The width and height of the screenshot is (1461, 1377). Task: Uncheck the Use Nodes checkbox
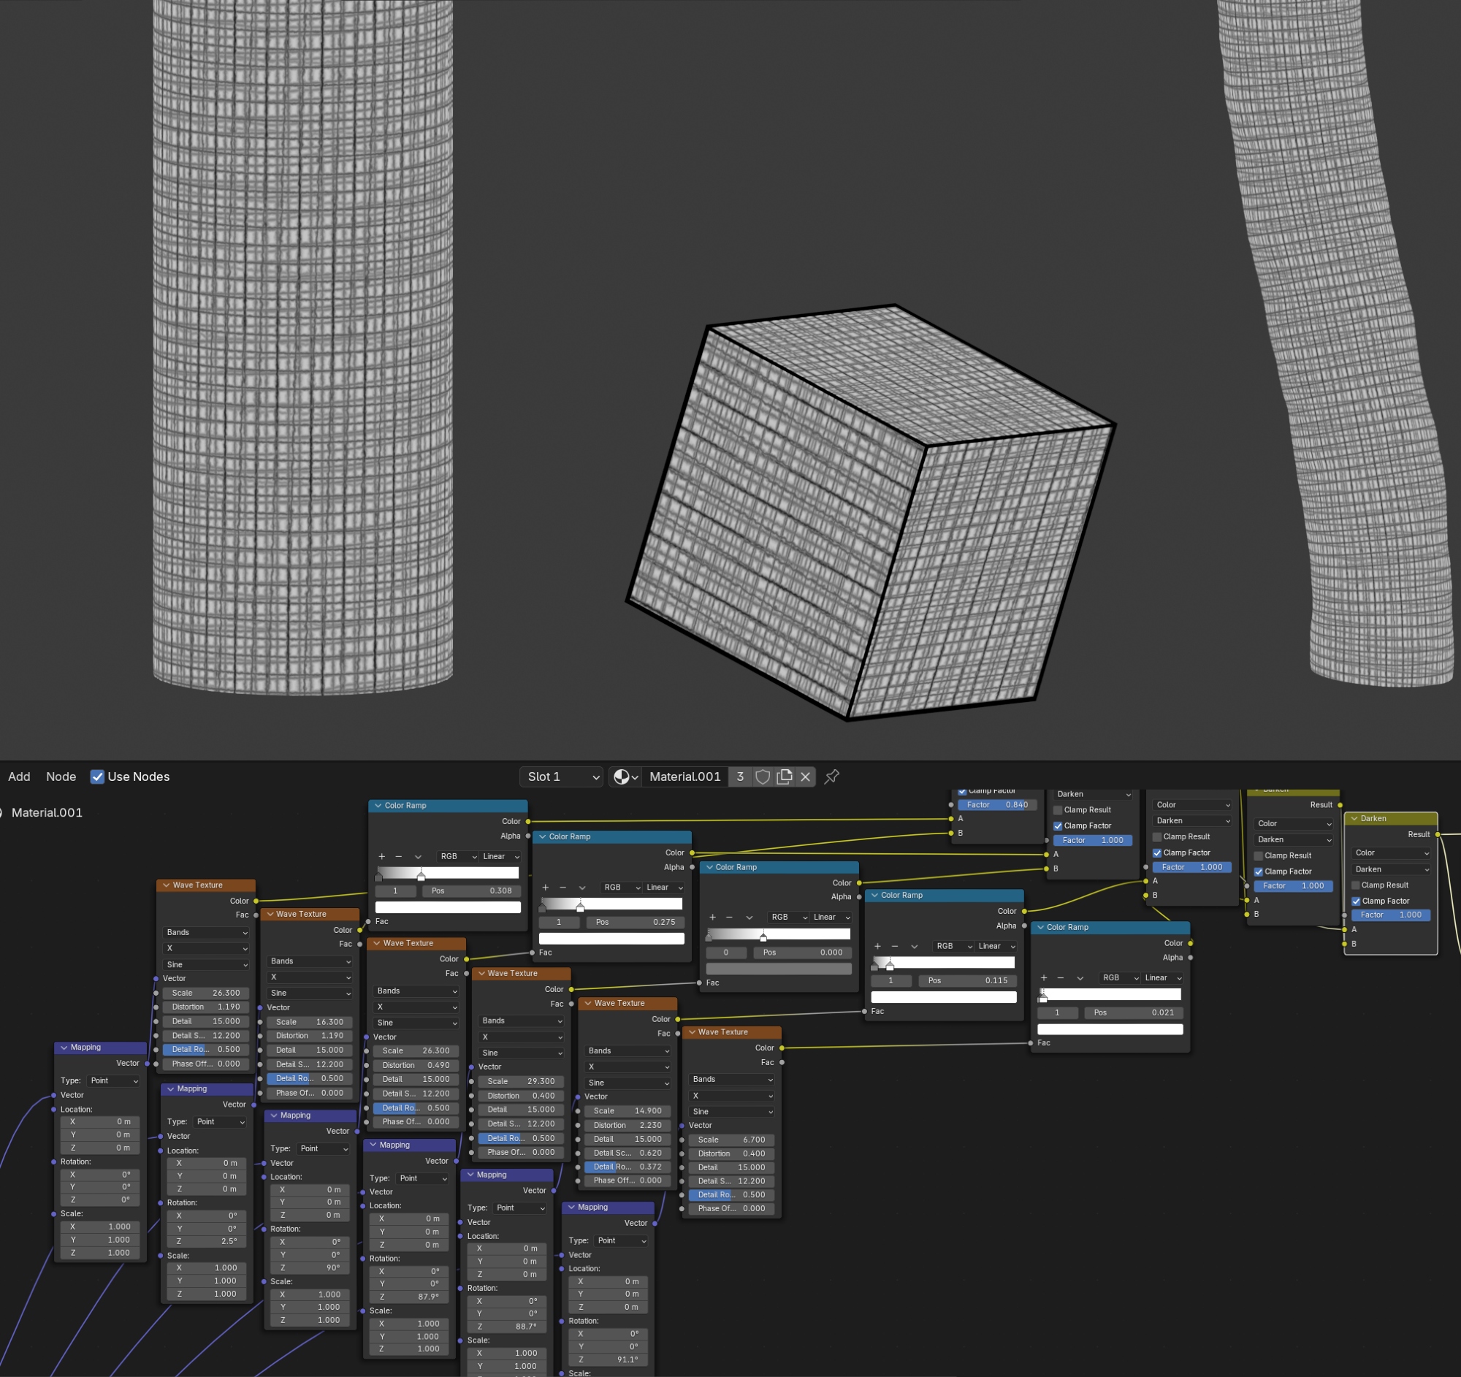click(x=97, y=777)
